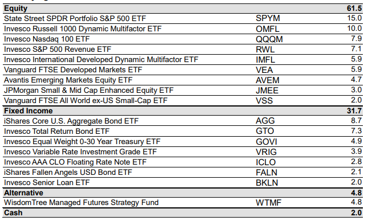Click the Equity section header row
Screen dimensions: 372x221
click(183, 9)
